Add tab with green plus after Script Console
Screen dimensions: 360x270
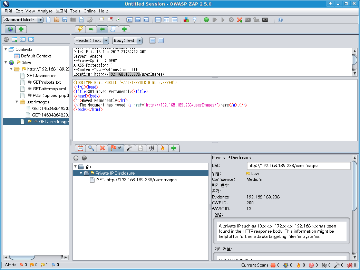pyautogui.click(x=124, y=29)
